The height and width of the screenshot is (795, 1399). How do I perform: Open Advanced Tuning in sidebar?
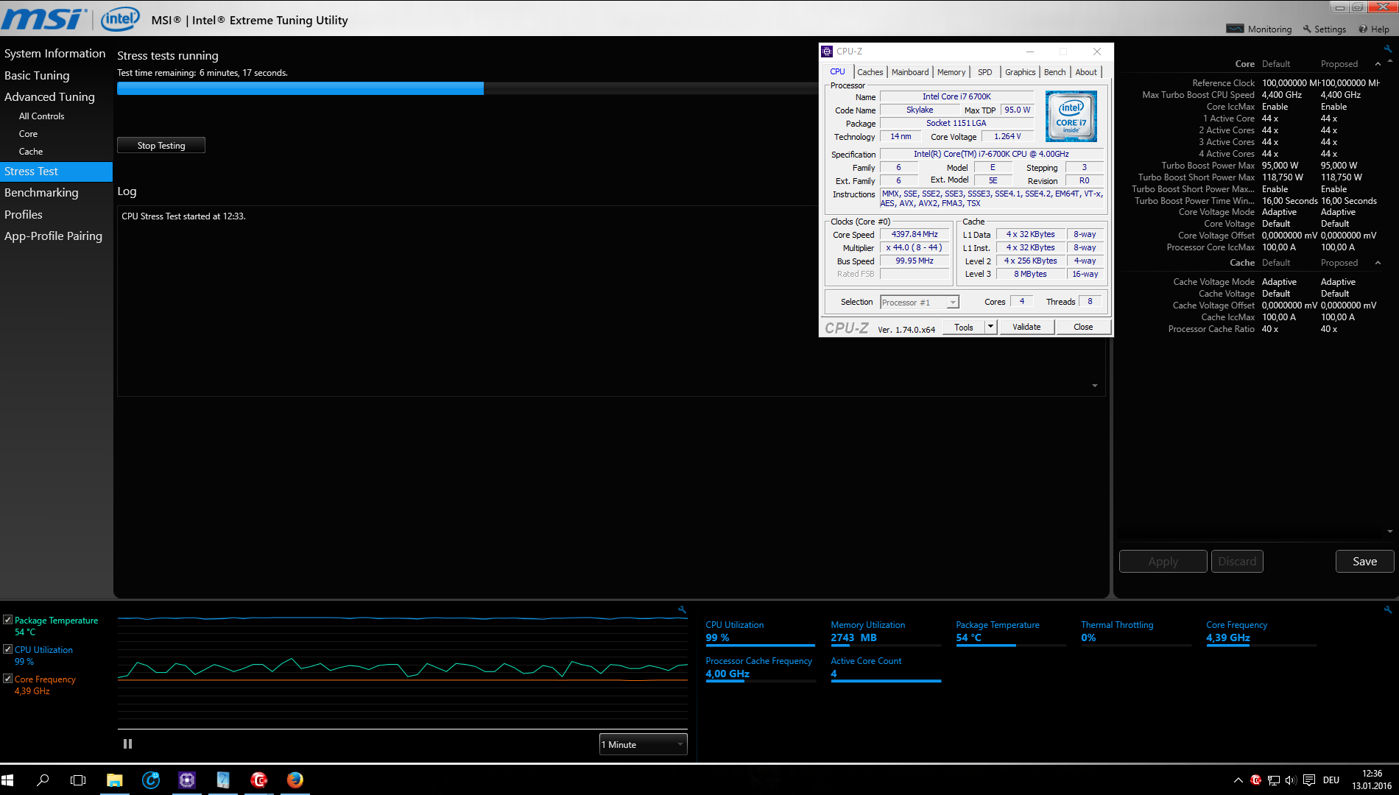point(49,96)
